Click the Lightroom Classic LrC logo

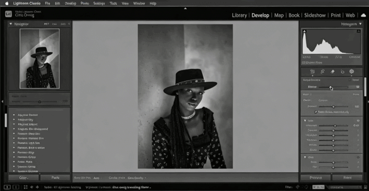tap(8, 14)
